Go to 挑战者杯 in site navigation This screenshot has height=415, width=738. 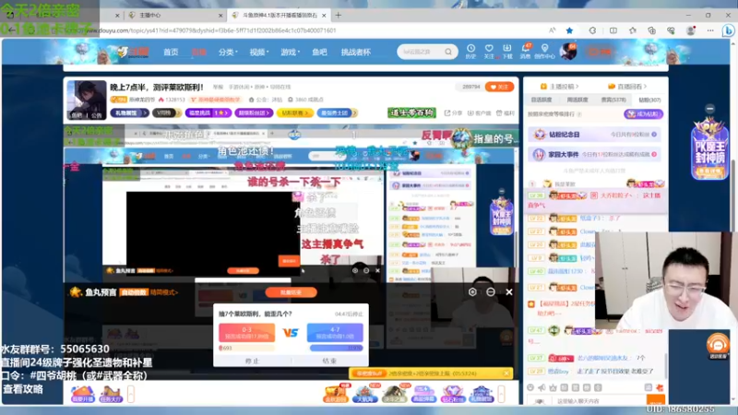pyautogui.click(x=356, y=53)
